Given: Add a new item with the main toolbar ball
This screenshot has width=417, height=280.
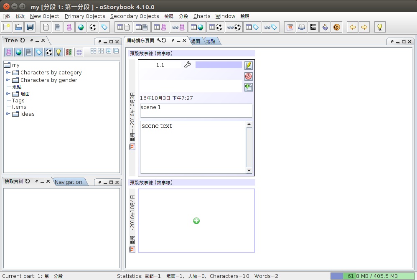Looking at the screenshot, I should [92, 27].
